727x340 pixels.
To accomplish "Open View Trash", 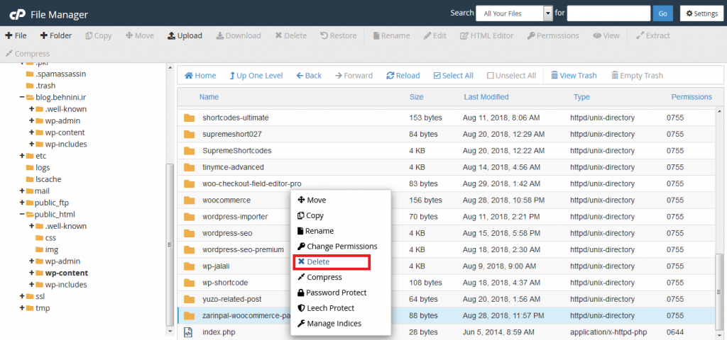I will point(574,75).
